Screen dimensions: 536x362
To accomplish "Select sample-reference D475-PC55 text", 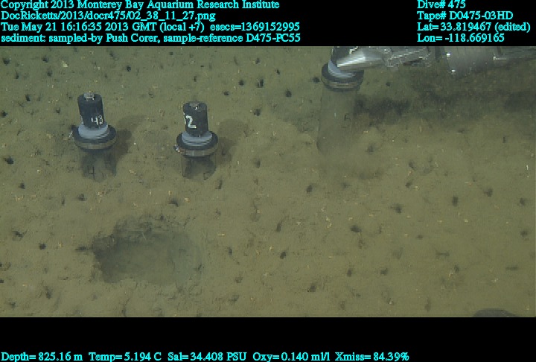I will (x=232, y=38).
